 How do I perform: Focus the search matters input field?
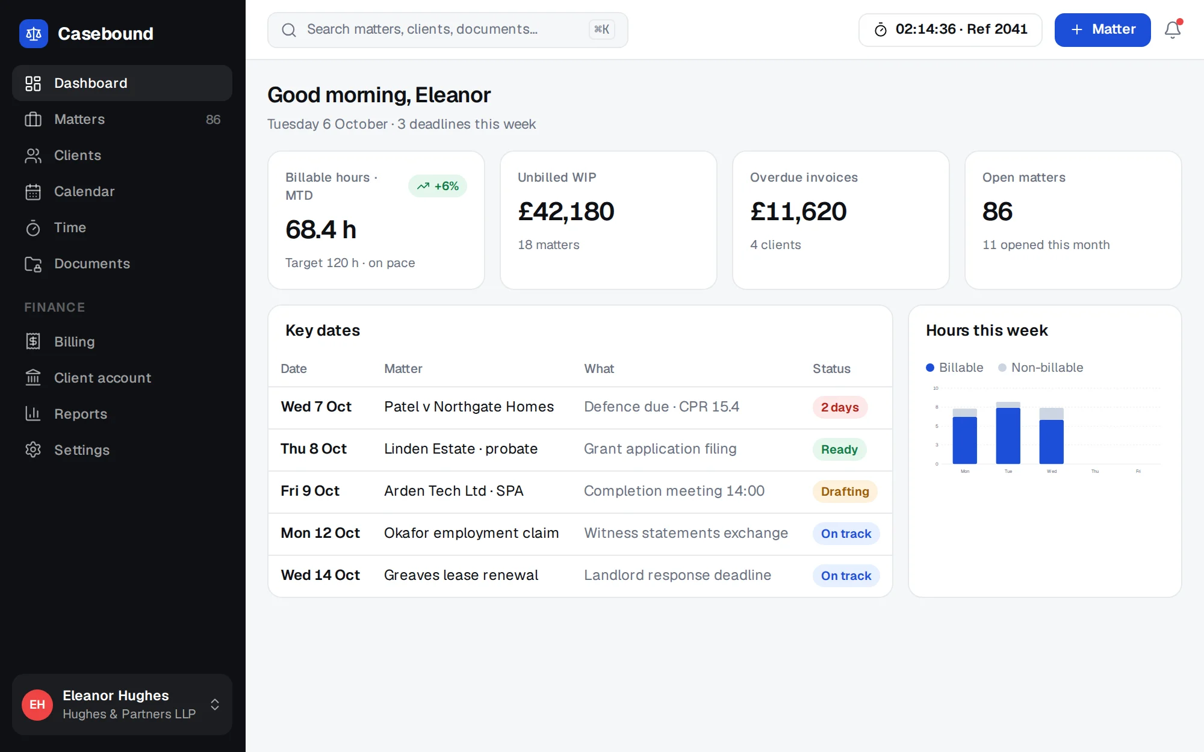click(448, 29)
